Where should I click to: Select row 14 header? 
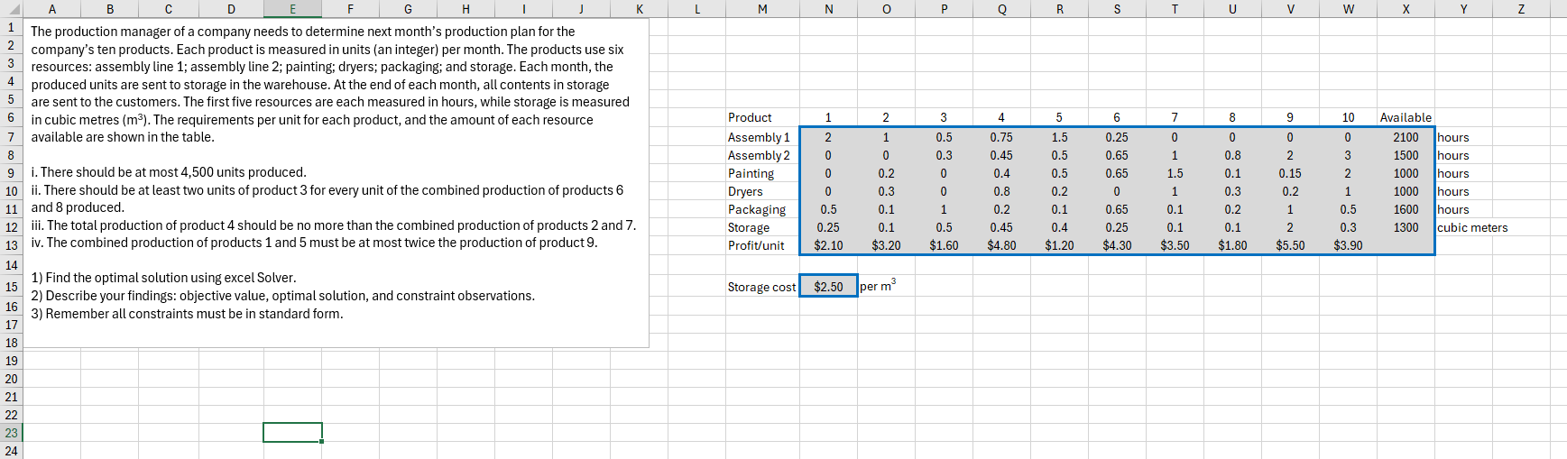click(x=11, y=265)
